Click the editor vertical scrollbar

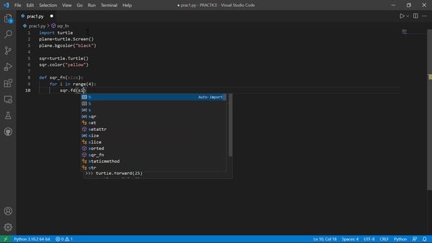[x=429, y=109]
